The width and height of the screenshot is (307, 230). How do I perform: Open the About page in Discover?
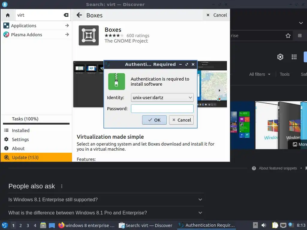[36, 149]
